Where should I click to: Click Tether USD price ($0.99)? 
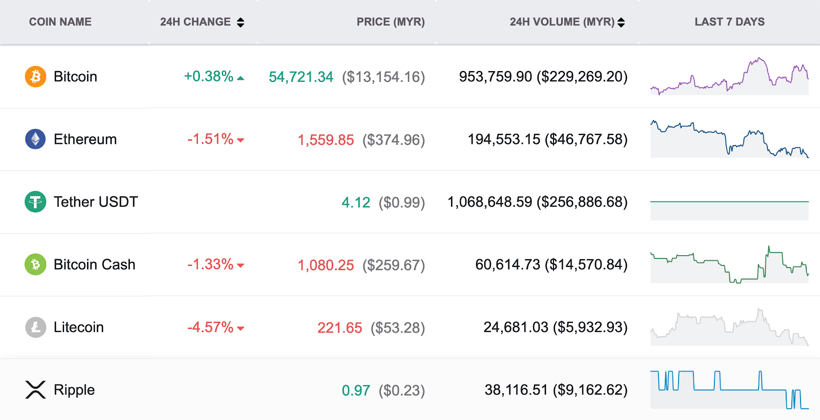pos(402,203)
